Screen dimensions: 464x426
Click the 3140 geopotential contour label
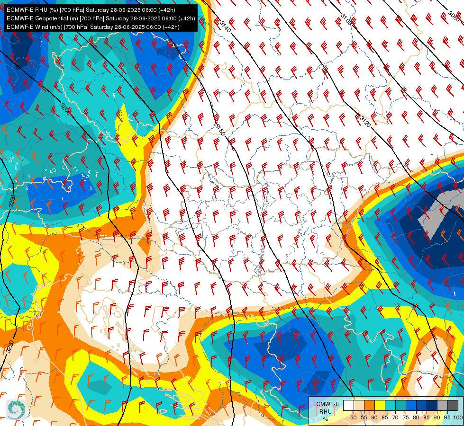point(225,27)
